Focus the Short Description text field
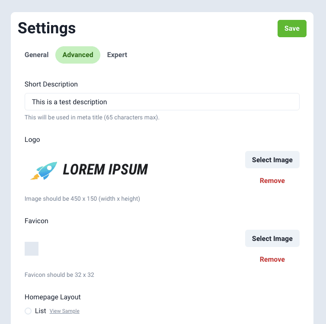 tap(162, 102)
